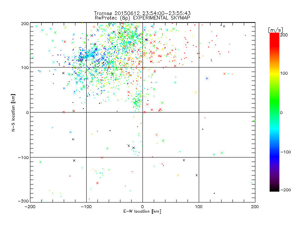
Task: Select the black X marker near 73 km east, -106 km
Action: pos(184,160)
